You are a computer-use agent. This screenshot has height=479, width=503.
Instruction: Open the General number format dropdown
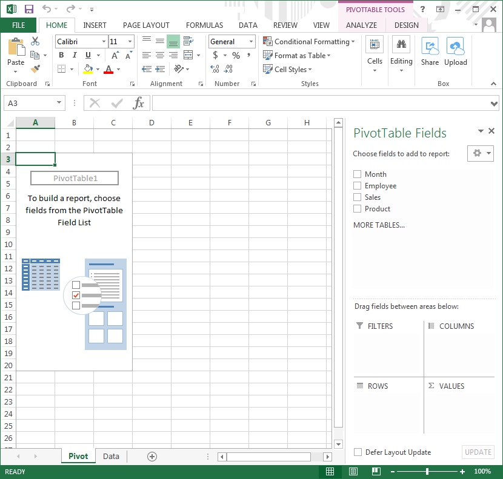[x=251, y=41]
